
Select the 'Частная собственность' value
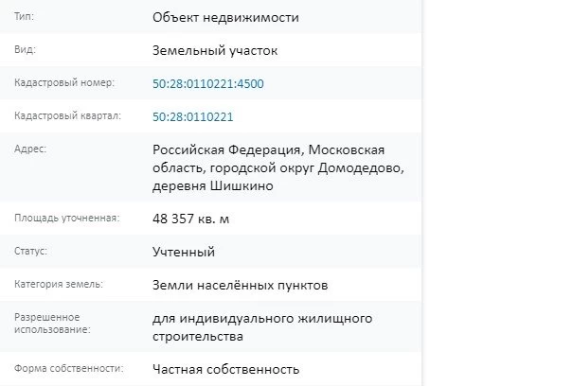click(225, 369)
